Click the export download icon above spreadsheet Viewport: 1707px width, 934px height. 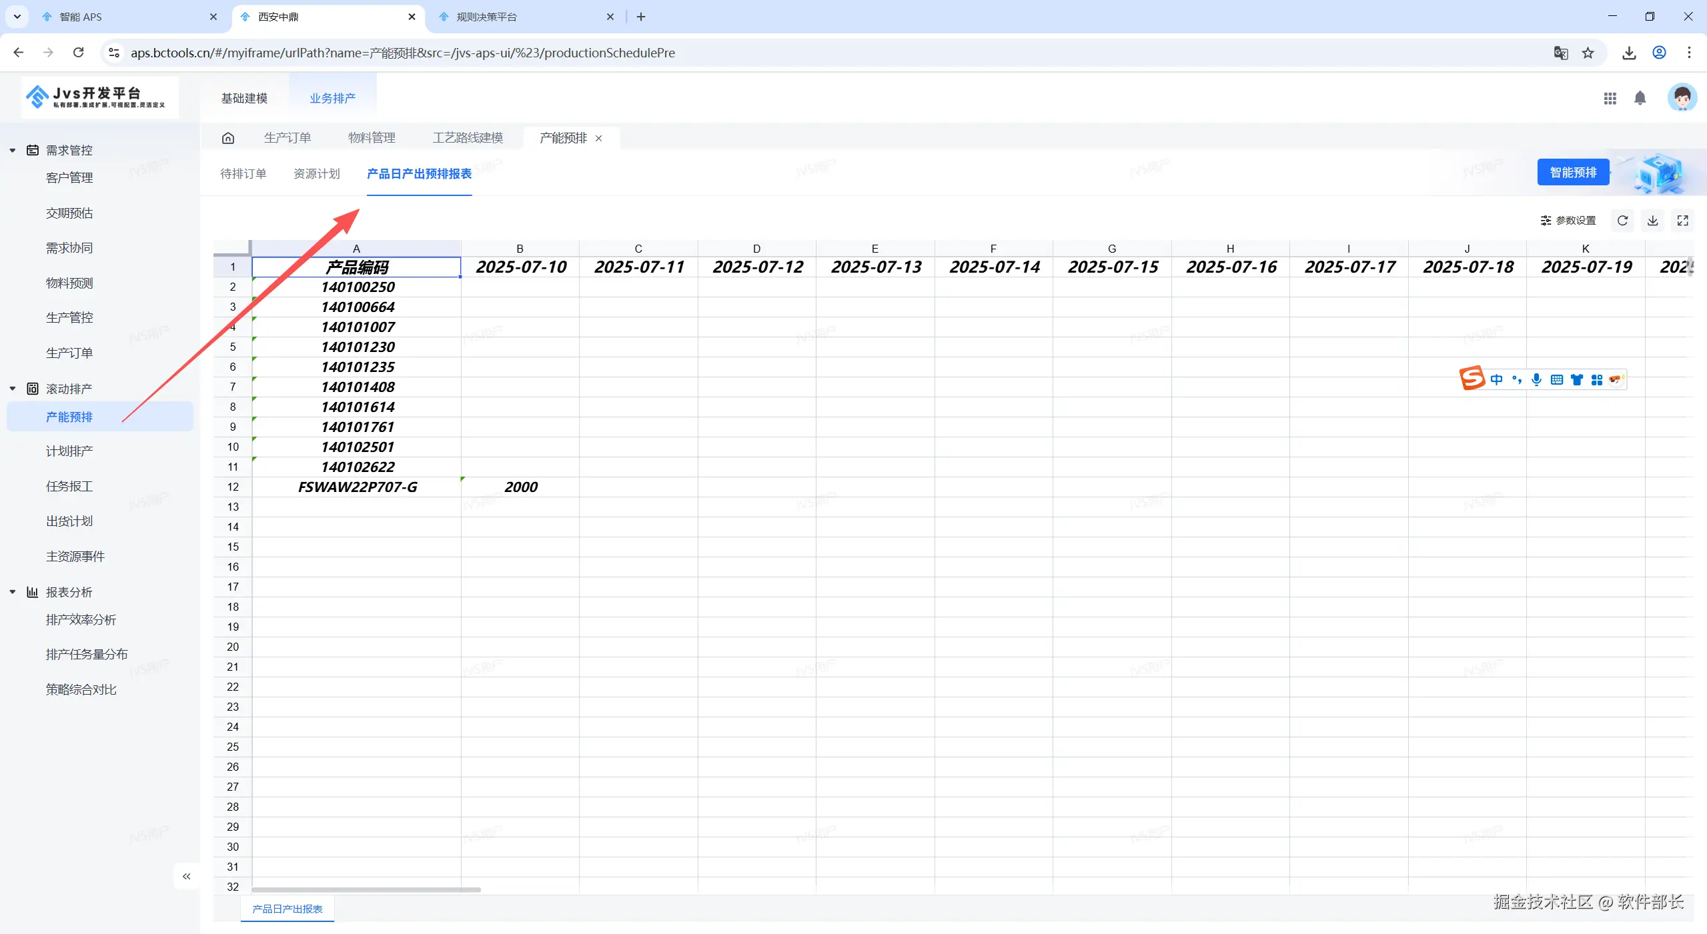coord(1652,221)
